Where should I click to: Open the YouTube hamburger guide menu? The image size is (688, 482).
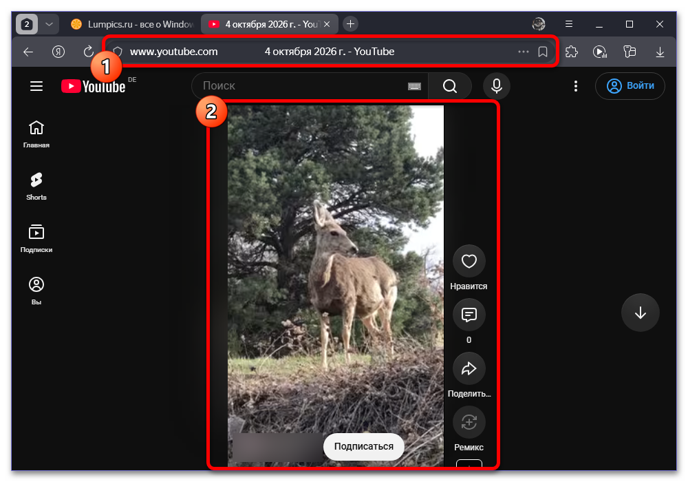[x=36, y=86]
